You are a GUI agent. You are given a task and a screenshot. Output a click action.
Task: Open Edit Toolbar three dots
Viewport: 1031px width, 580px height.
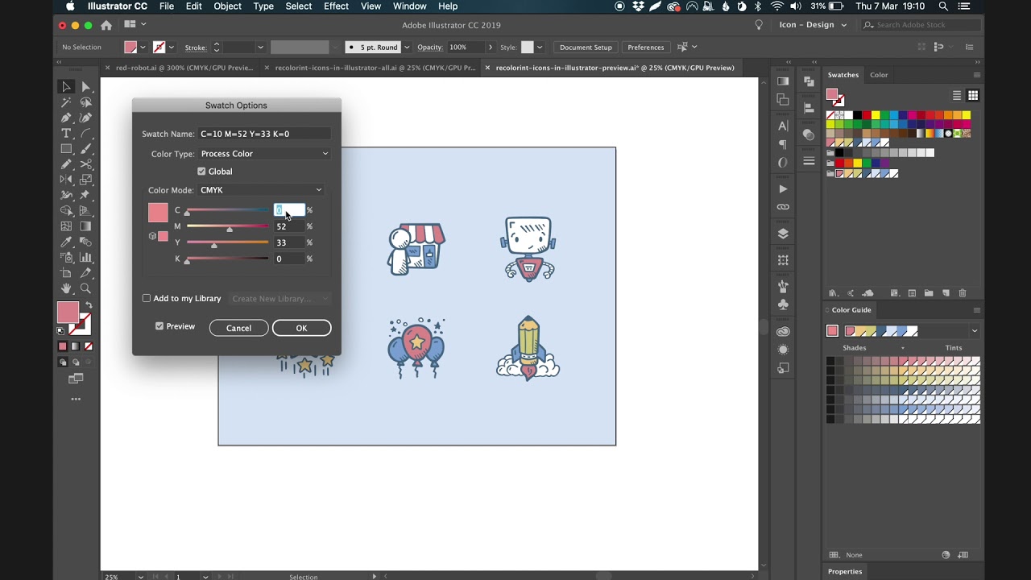click(x=76, y=399)
